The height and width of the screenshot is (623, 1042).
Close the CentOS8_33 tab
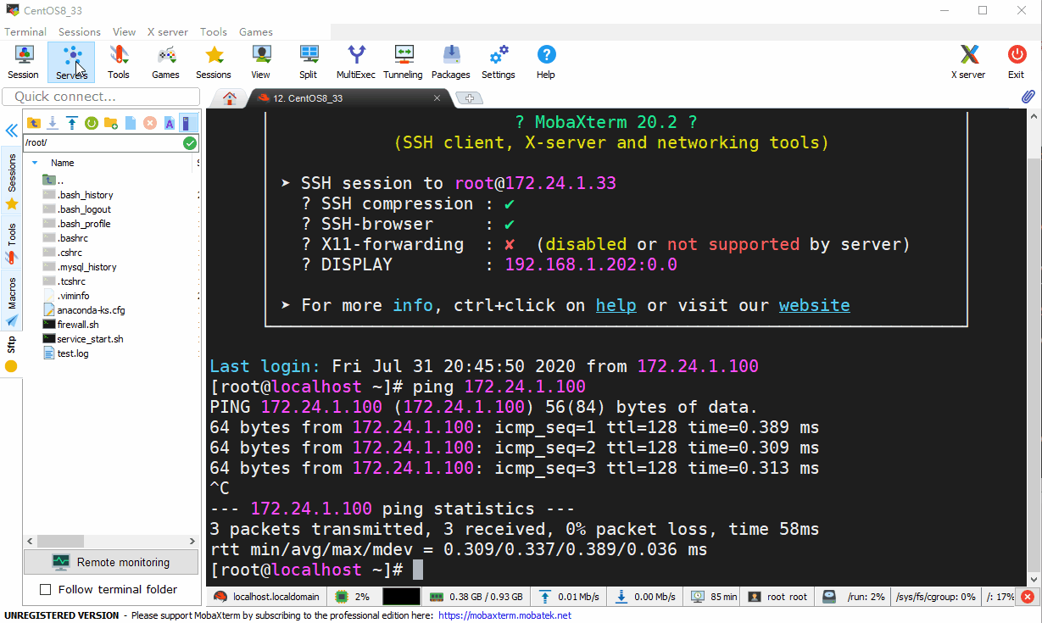click(x=437, y=98)
